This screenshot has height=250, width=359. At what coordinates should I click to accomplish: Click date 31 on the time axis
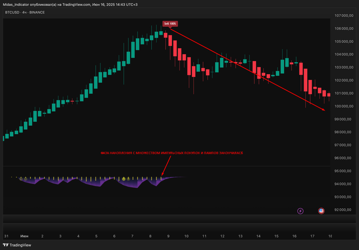pyautogui.click(x=6, y=236)
